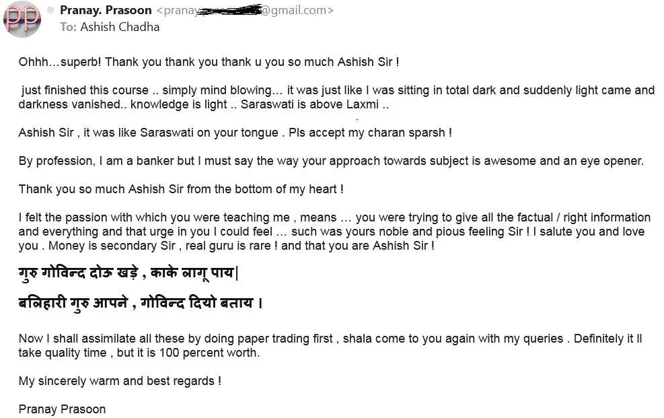
Task: Click the 'To:' label
Action: pyautogui.click(x=68, y=27)
